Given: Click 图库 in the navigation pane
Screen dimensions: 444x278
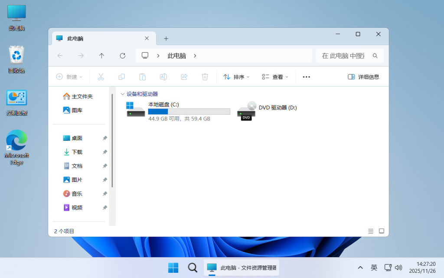Looking at the screenshot, I should click(78, 110).
